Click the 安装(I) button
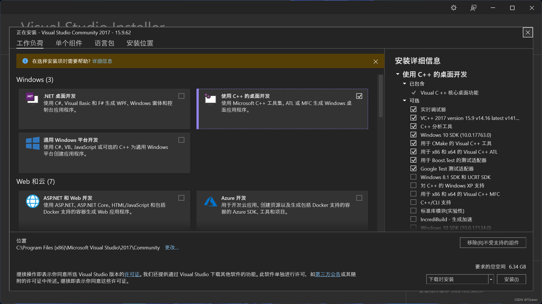The width and height of the screenshot is (542, 304). [511, 279]
